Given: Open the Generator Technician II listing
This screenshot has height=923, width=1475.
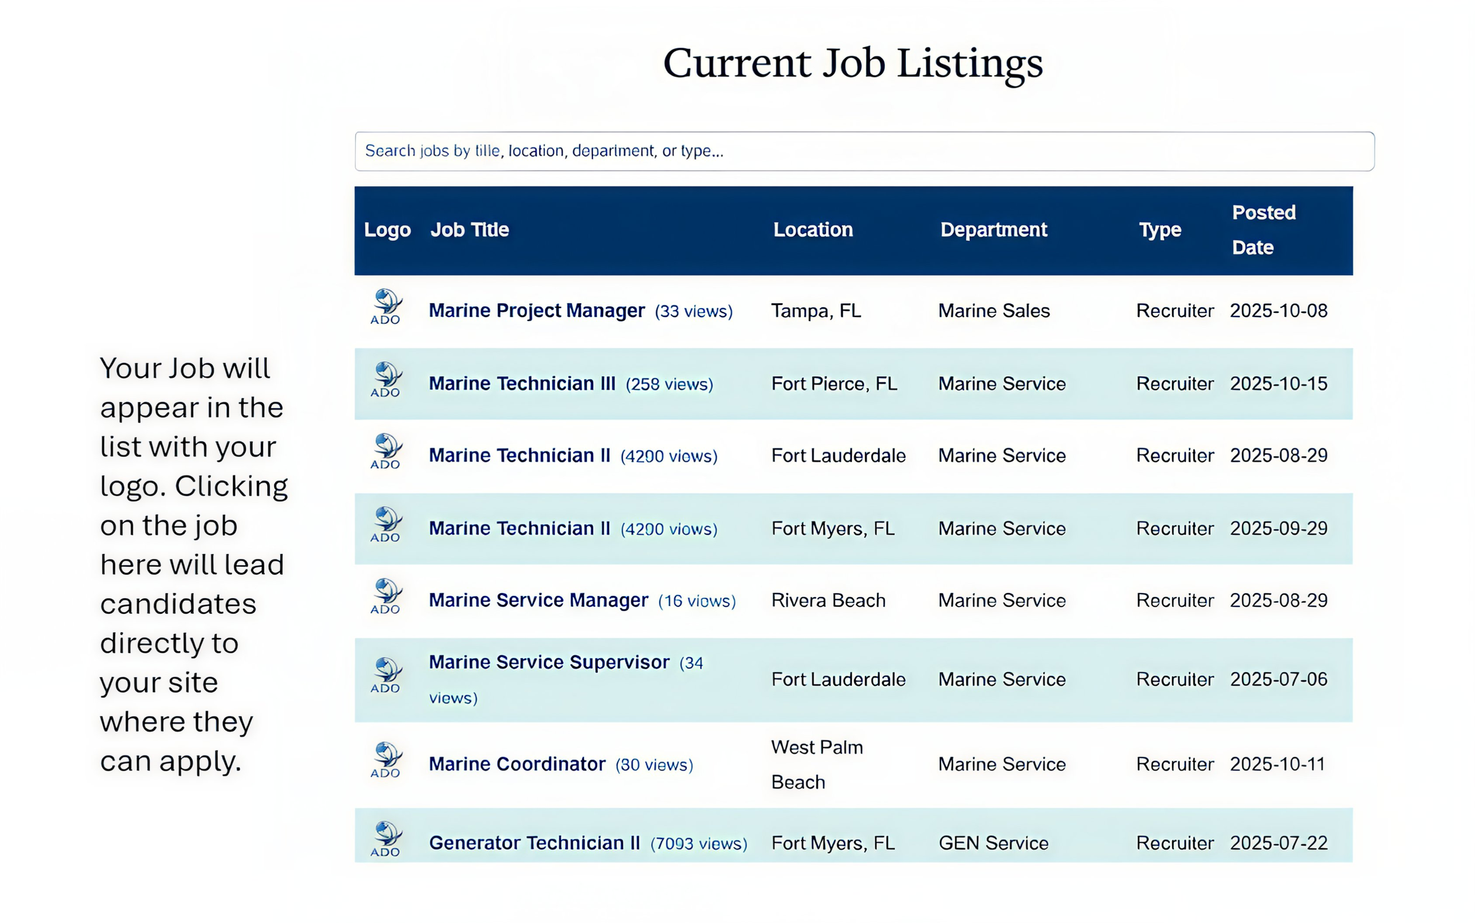Looking at the screenshot, I should click(x=534, y=843).
